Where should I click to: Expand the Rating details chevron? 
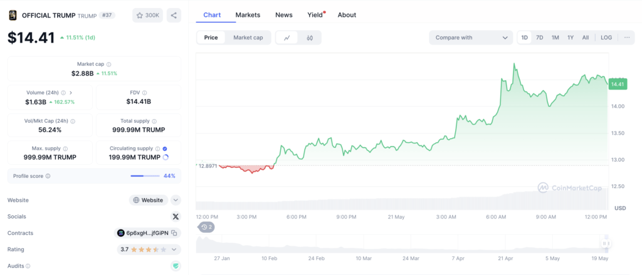174,249
